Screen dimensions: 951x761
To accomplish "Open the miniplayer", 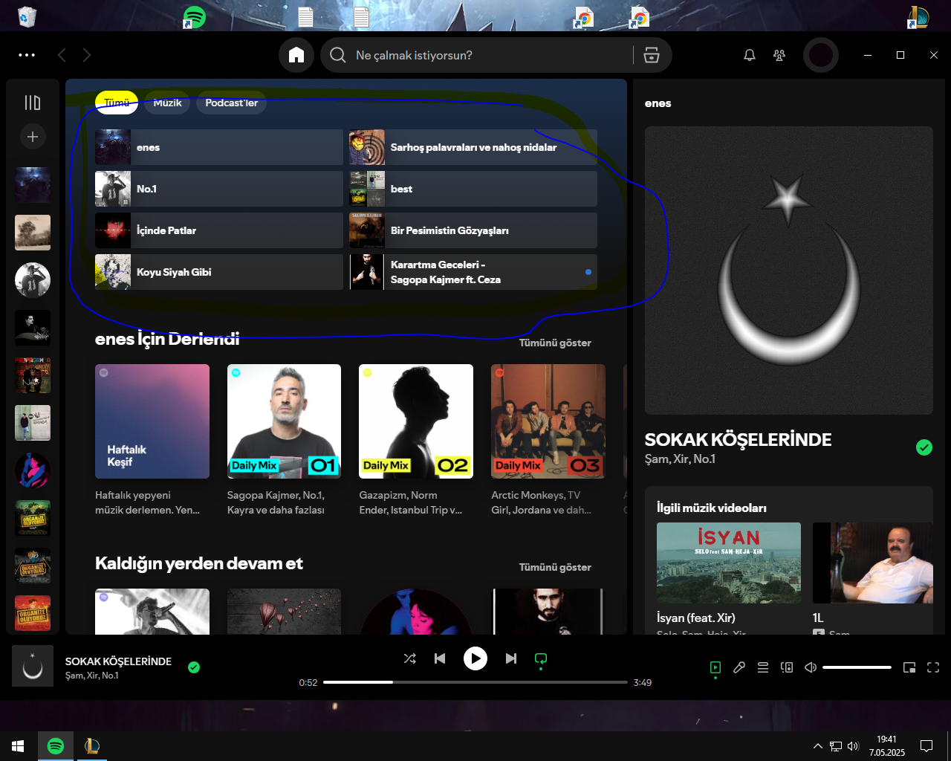I will (909, 667).
